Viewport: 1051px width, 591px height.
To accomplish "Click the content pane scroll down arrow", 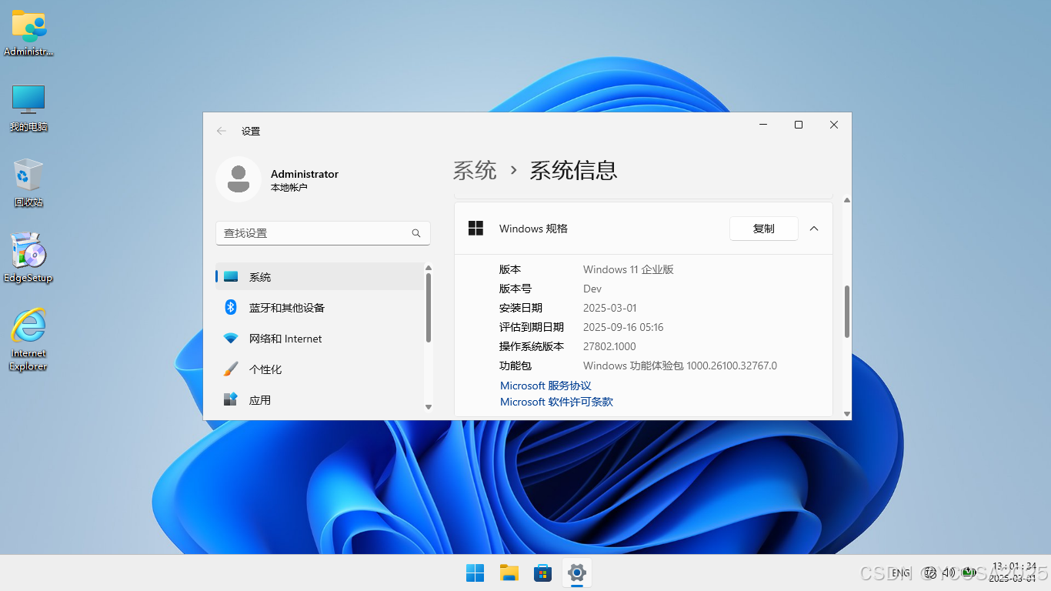I will click(x=847, y=414).
